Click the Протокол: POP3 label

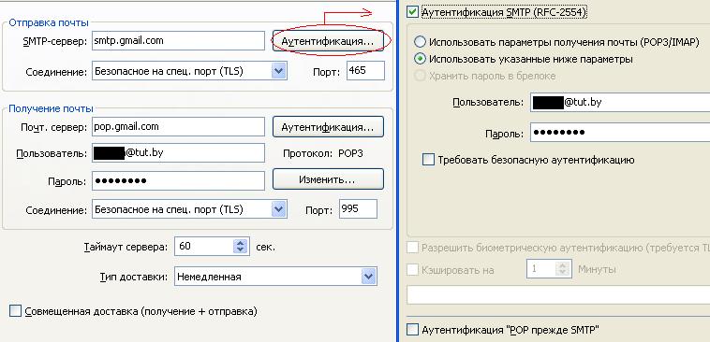[x=323, y=153]
